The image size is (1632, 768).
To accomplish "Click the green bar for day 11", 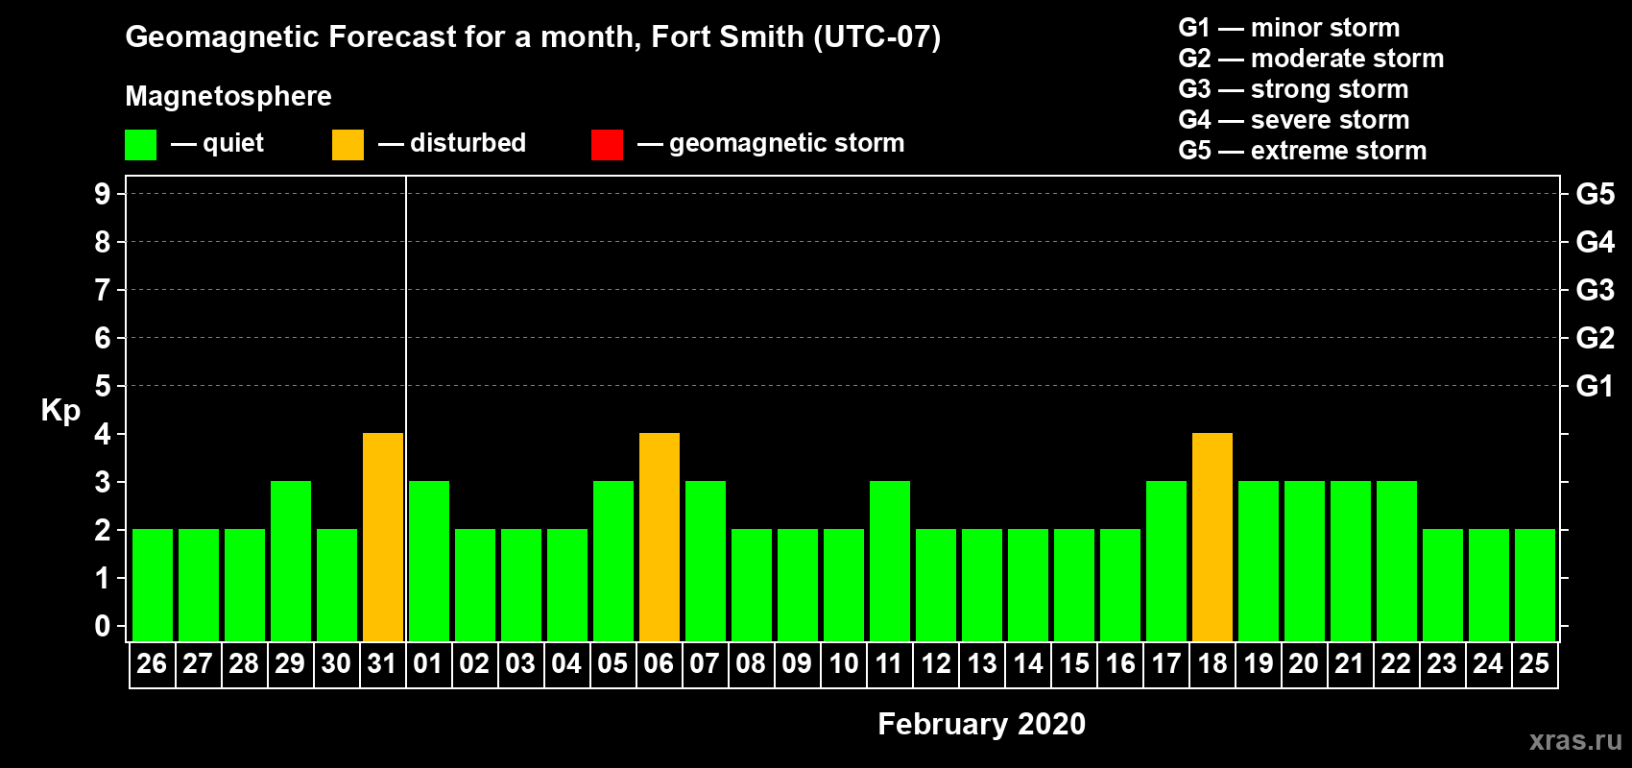I will click(890, 562).
